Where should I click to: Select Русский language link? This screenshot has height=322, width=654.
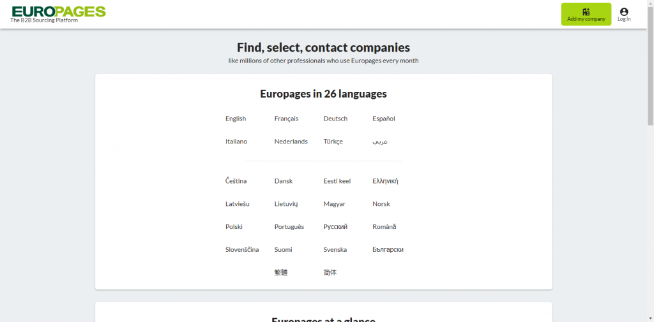pyautogui.click(x=335, y=227)
